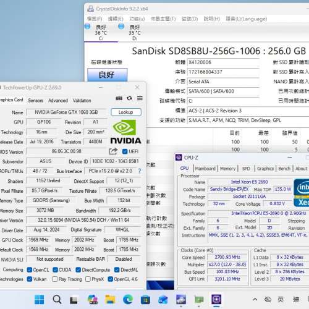Image resolution: width=309 pixels, height=309 pixels.
Task: Open CPU-Z About tab
Action: pos(301,169)
